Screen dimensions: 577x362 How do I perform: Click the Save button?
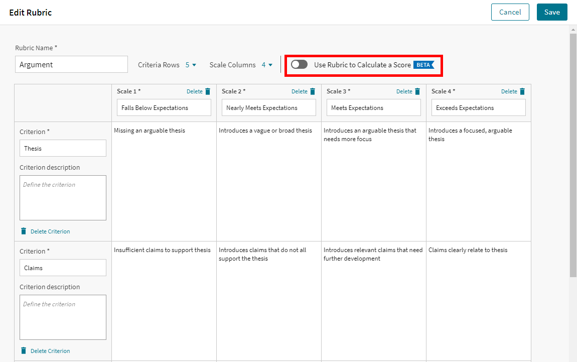[552, 12]
